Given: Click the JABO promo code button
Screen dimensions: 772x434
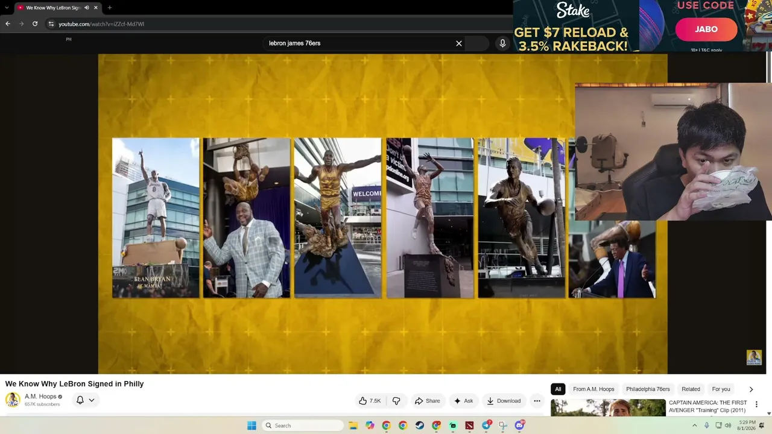Looking at the screenshot, I should click(x=706, y=29).
